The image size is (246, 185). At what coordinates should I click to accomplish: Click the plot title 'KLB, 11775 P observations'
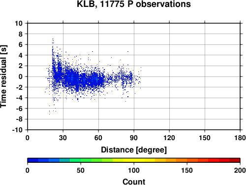tap(134, 4)
